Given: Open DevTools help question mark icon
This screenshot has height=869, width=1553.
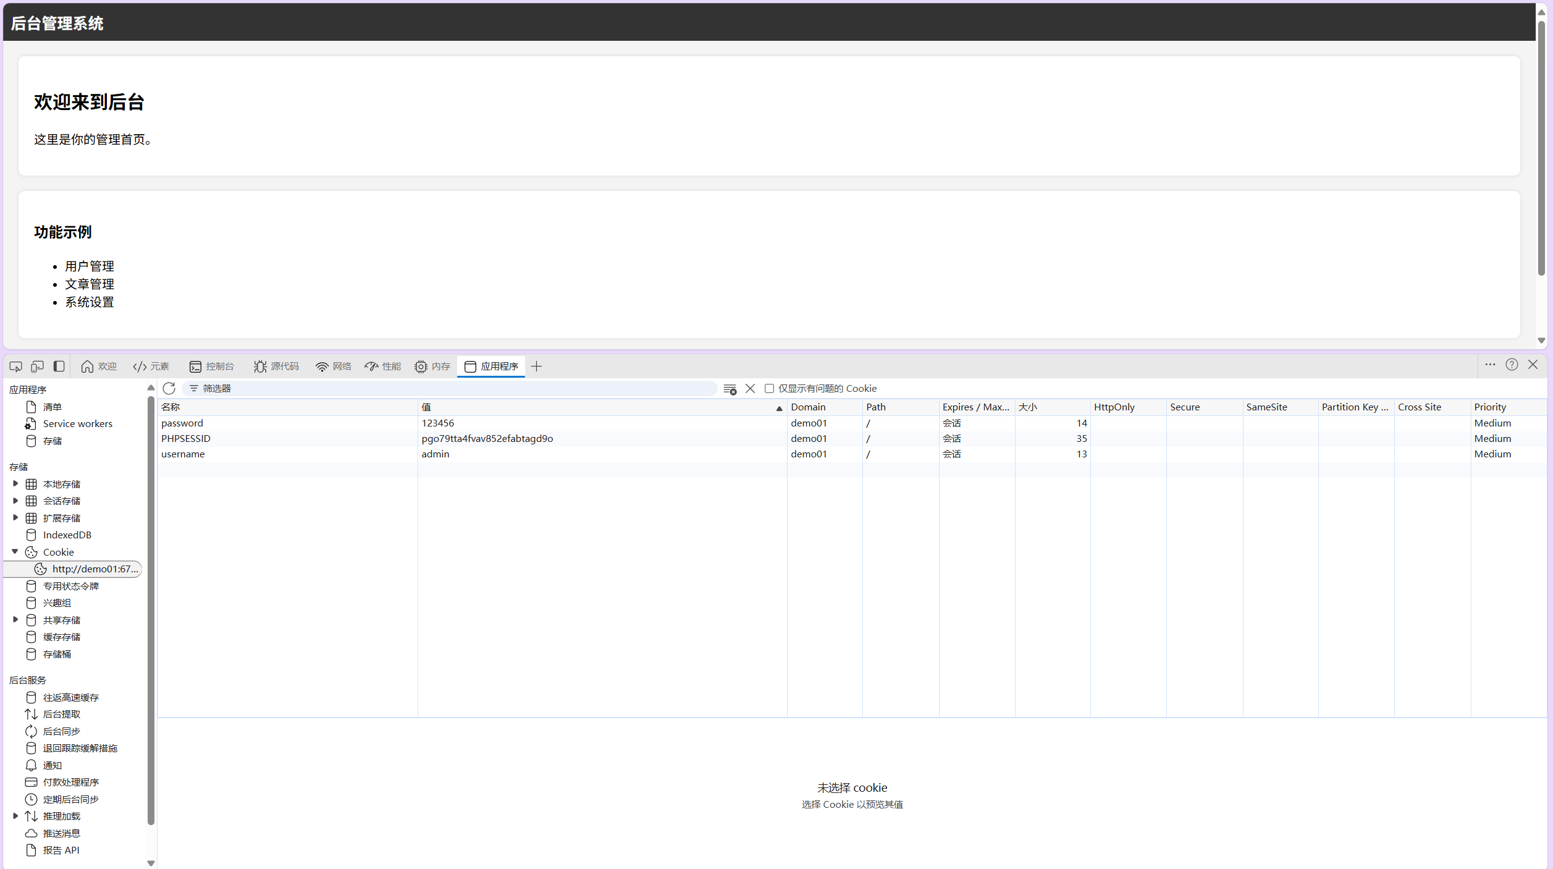Looking at the screenshot, I should point(1511,365).
